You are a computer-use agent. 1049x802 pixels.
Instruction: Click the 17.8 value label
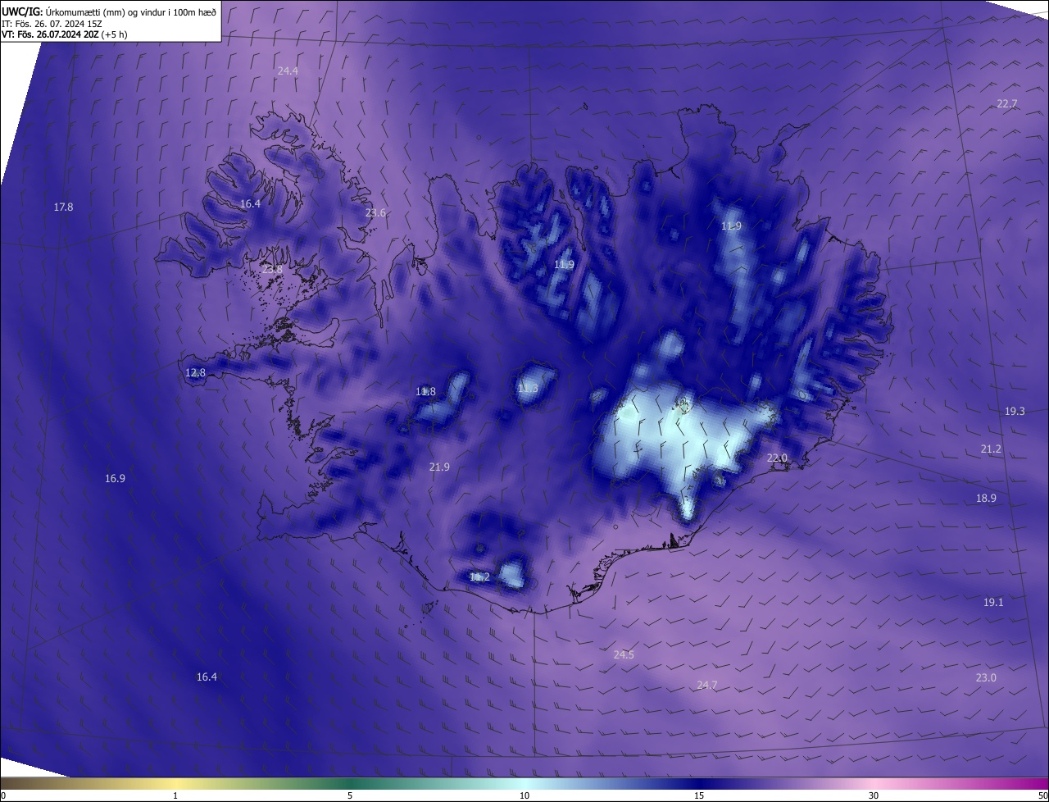pyautogui.click(x=63, y=207)
